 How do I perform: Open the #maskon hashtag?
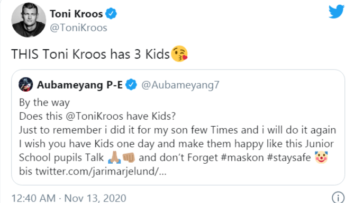242,157
